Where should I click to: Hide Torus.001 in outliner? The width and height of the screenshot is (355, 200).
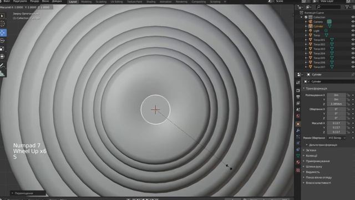(353, 40)
